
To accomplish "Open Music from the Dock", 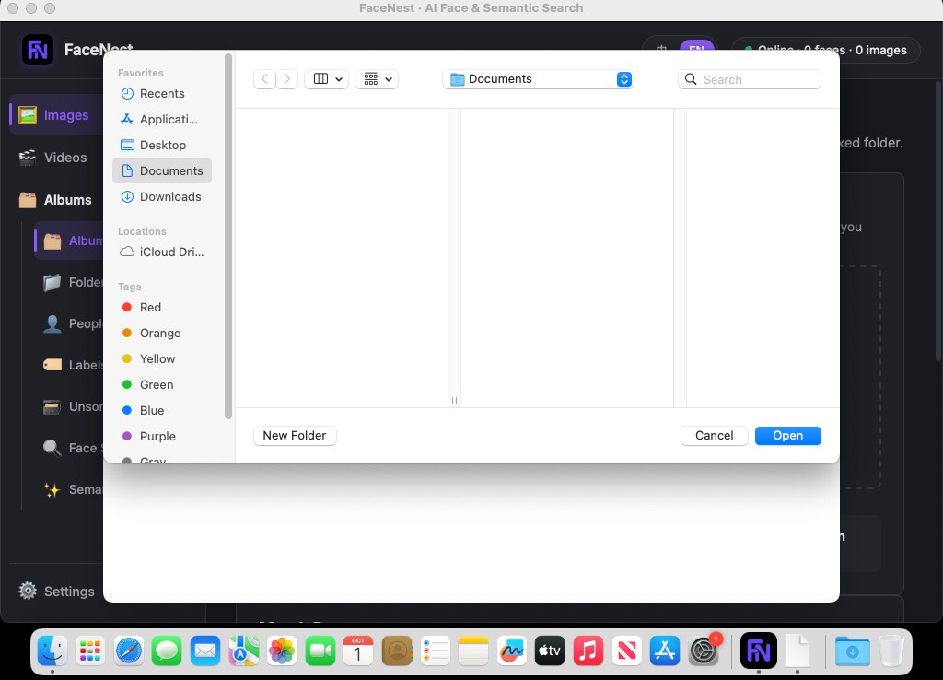I will click(588, 651).
